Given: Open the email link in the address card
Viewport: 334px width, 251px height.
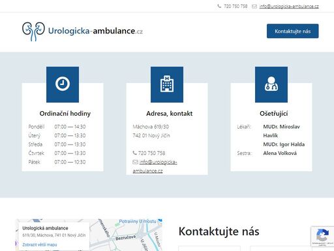Looking at the screenshot, I should [x=155, y=167].
